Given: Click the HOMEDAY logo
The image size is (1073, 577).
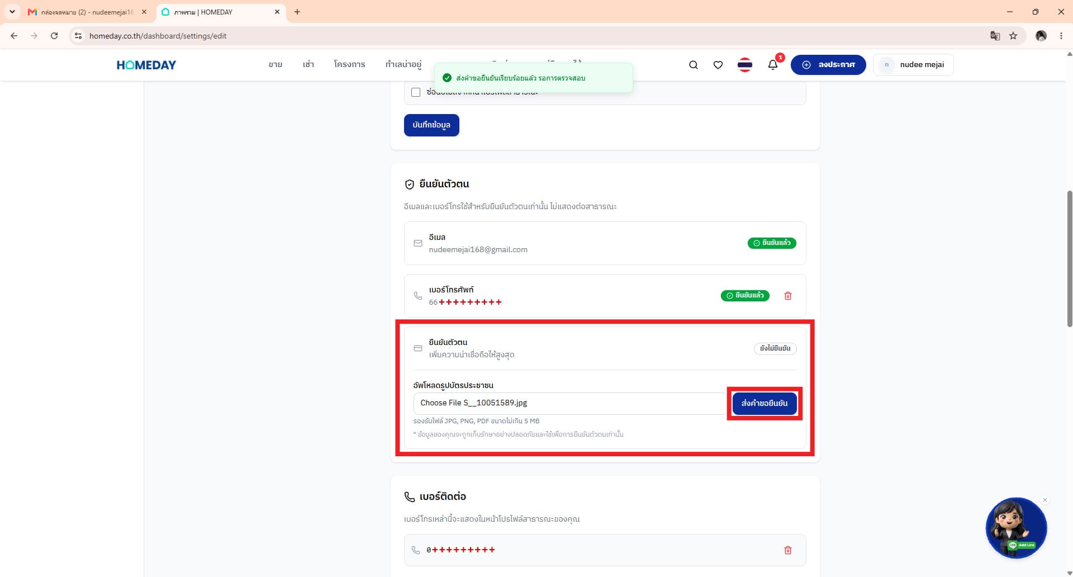Looking at the screenshot, I should point(146,65).
